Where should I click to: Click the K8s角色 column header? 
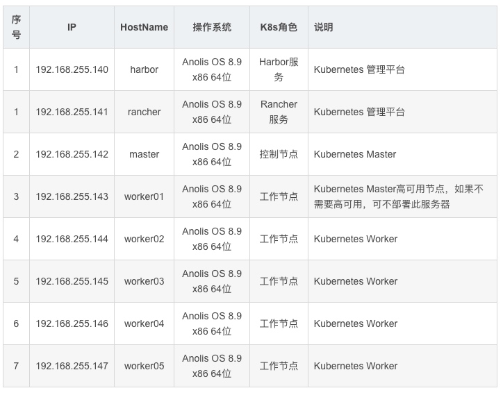[x=278, y=27]
